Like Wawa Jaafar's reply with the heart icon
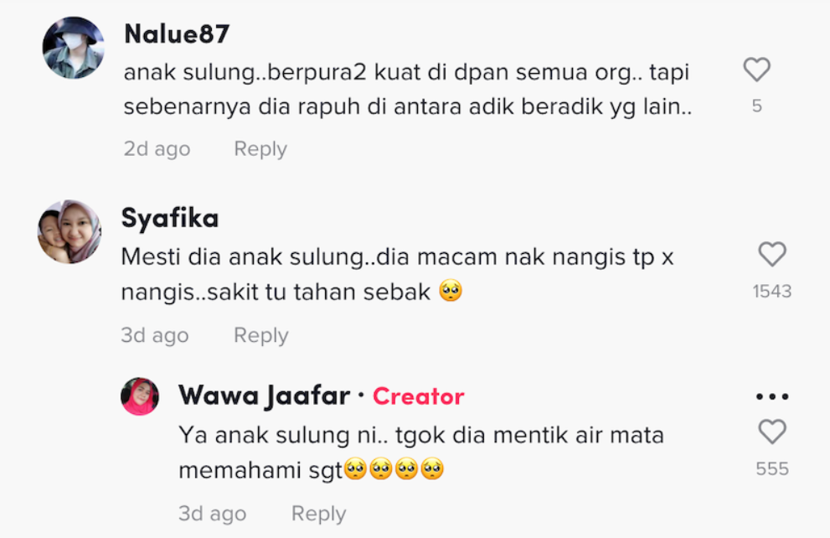Viewport: 830px width, 538px height. click(x=771, y=432)
